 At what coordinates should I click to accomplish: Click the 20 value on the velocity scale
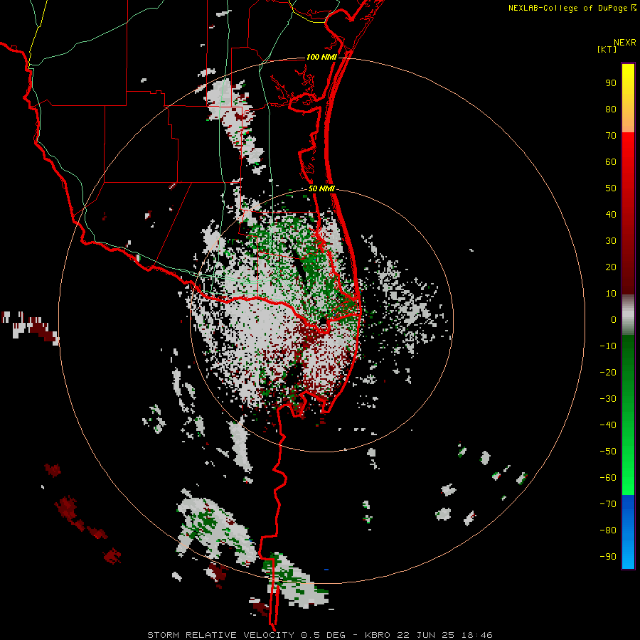coord(611,267)
